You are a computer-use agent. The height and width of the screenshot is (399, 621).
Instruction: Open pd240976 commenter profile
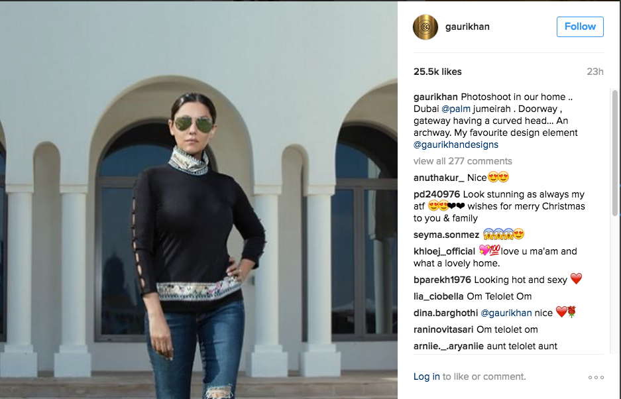(x=437, y=194)
